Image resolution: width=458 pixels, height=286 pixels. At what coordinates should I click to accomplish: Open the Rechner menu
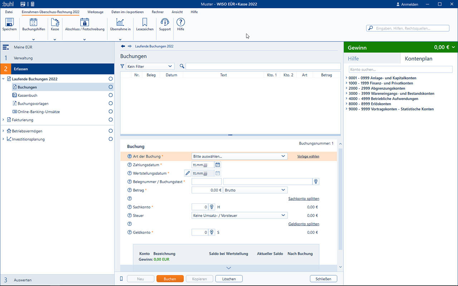(x=158, y=12)
